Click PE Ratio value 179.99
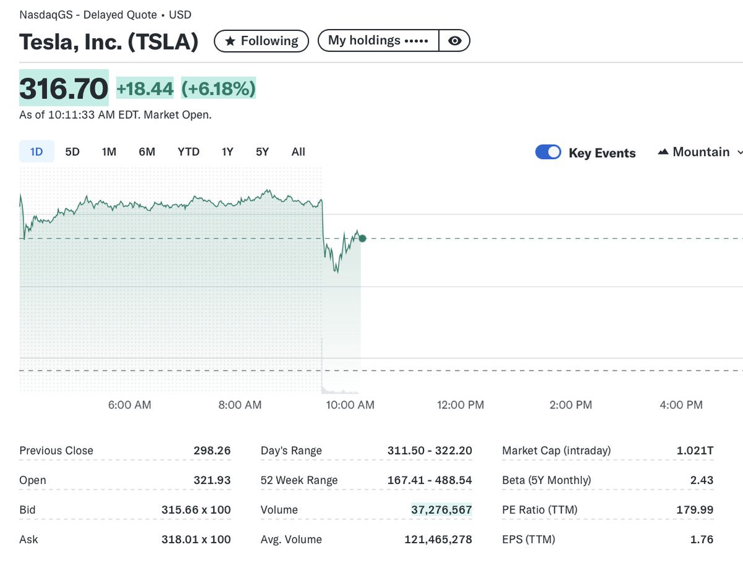This screenshot has width=743, height=563. coord(695,510)
